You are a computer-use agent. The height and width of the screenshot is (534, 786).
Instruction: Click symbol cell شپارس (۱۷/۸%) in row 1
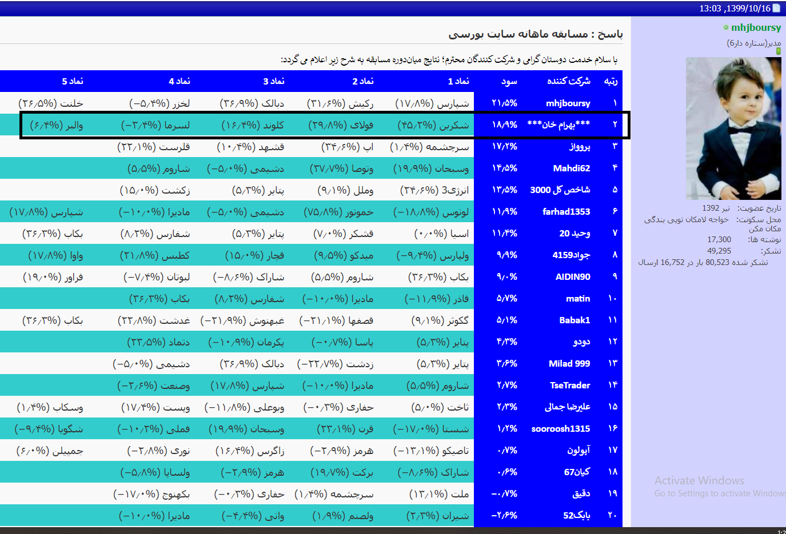[x=432, y=103]
